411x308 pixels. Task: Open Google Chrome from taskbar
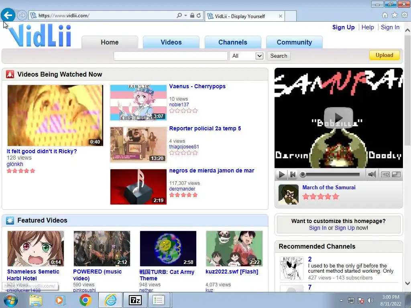click(x=85, y=300)
